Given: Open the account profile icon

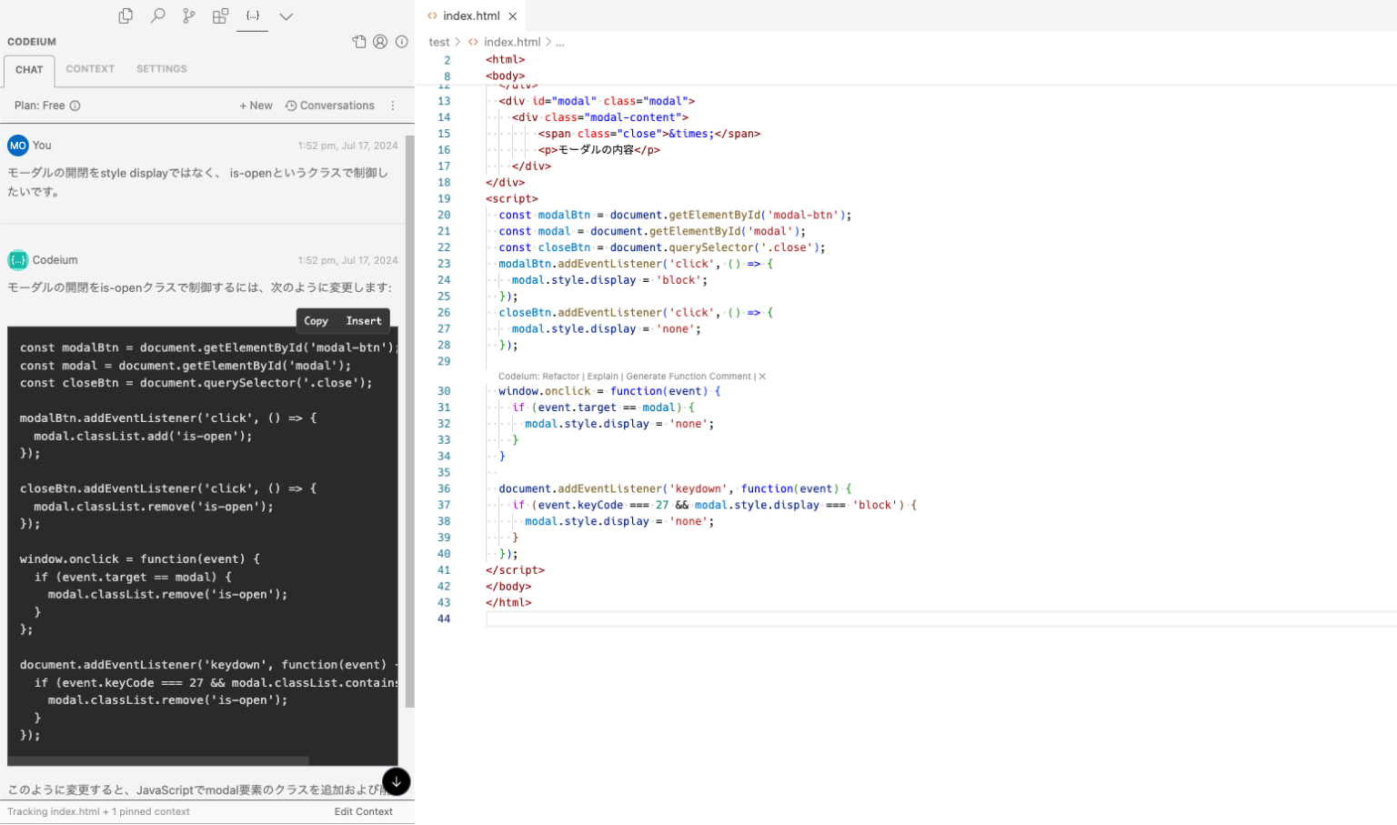Looking at the screenshot, I should coord(380,41).
